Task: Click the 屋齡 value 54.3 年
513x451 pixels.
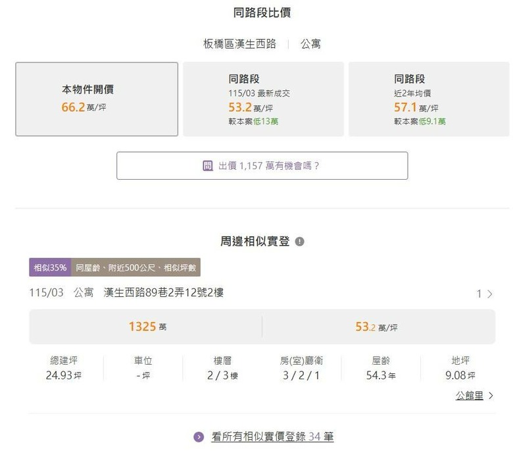Action: coord(381,375)
